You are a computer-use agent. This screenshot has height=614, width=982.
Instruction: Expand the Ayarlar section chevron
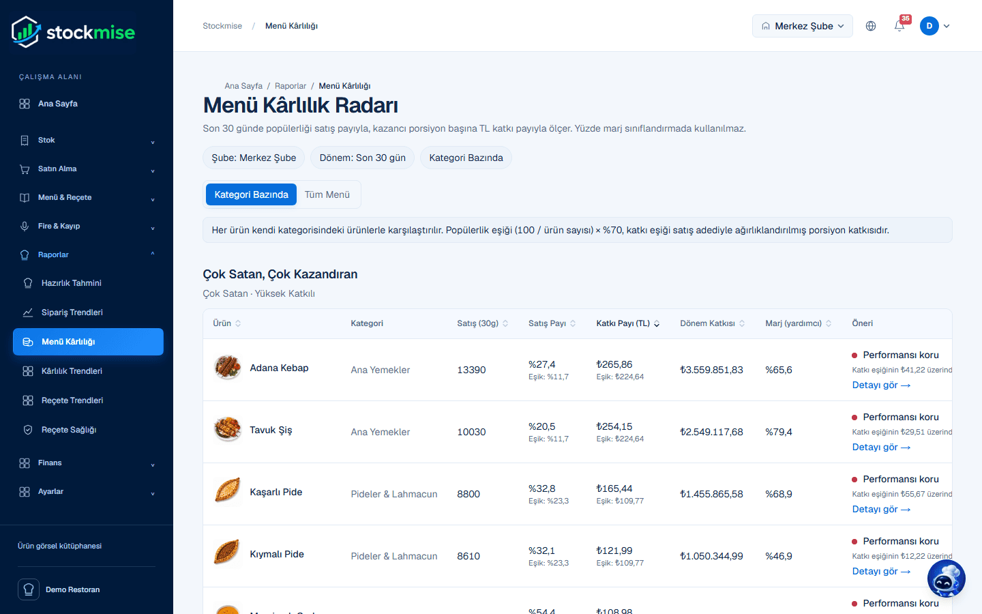pos(153,493)
